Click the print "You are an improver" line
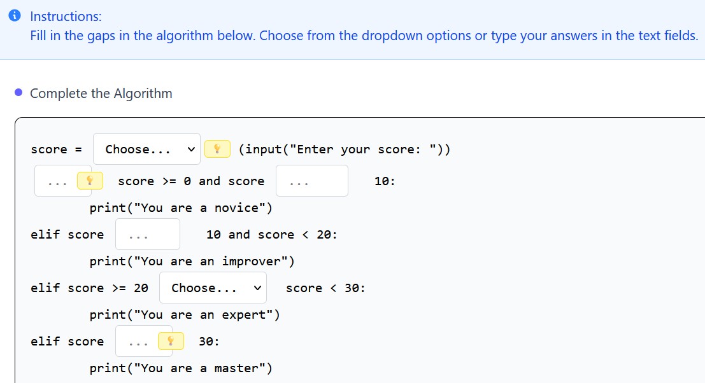Screen dimensions: 705x383 click(x=192, y=261)
